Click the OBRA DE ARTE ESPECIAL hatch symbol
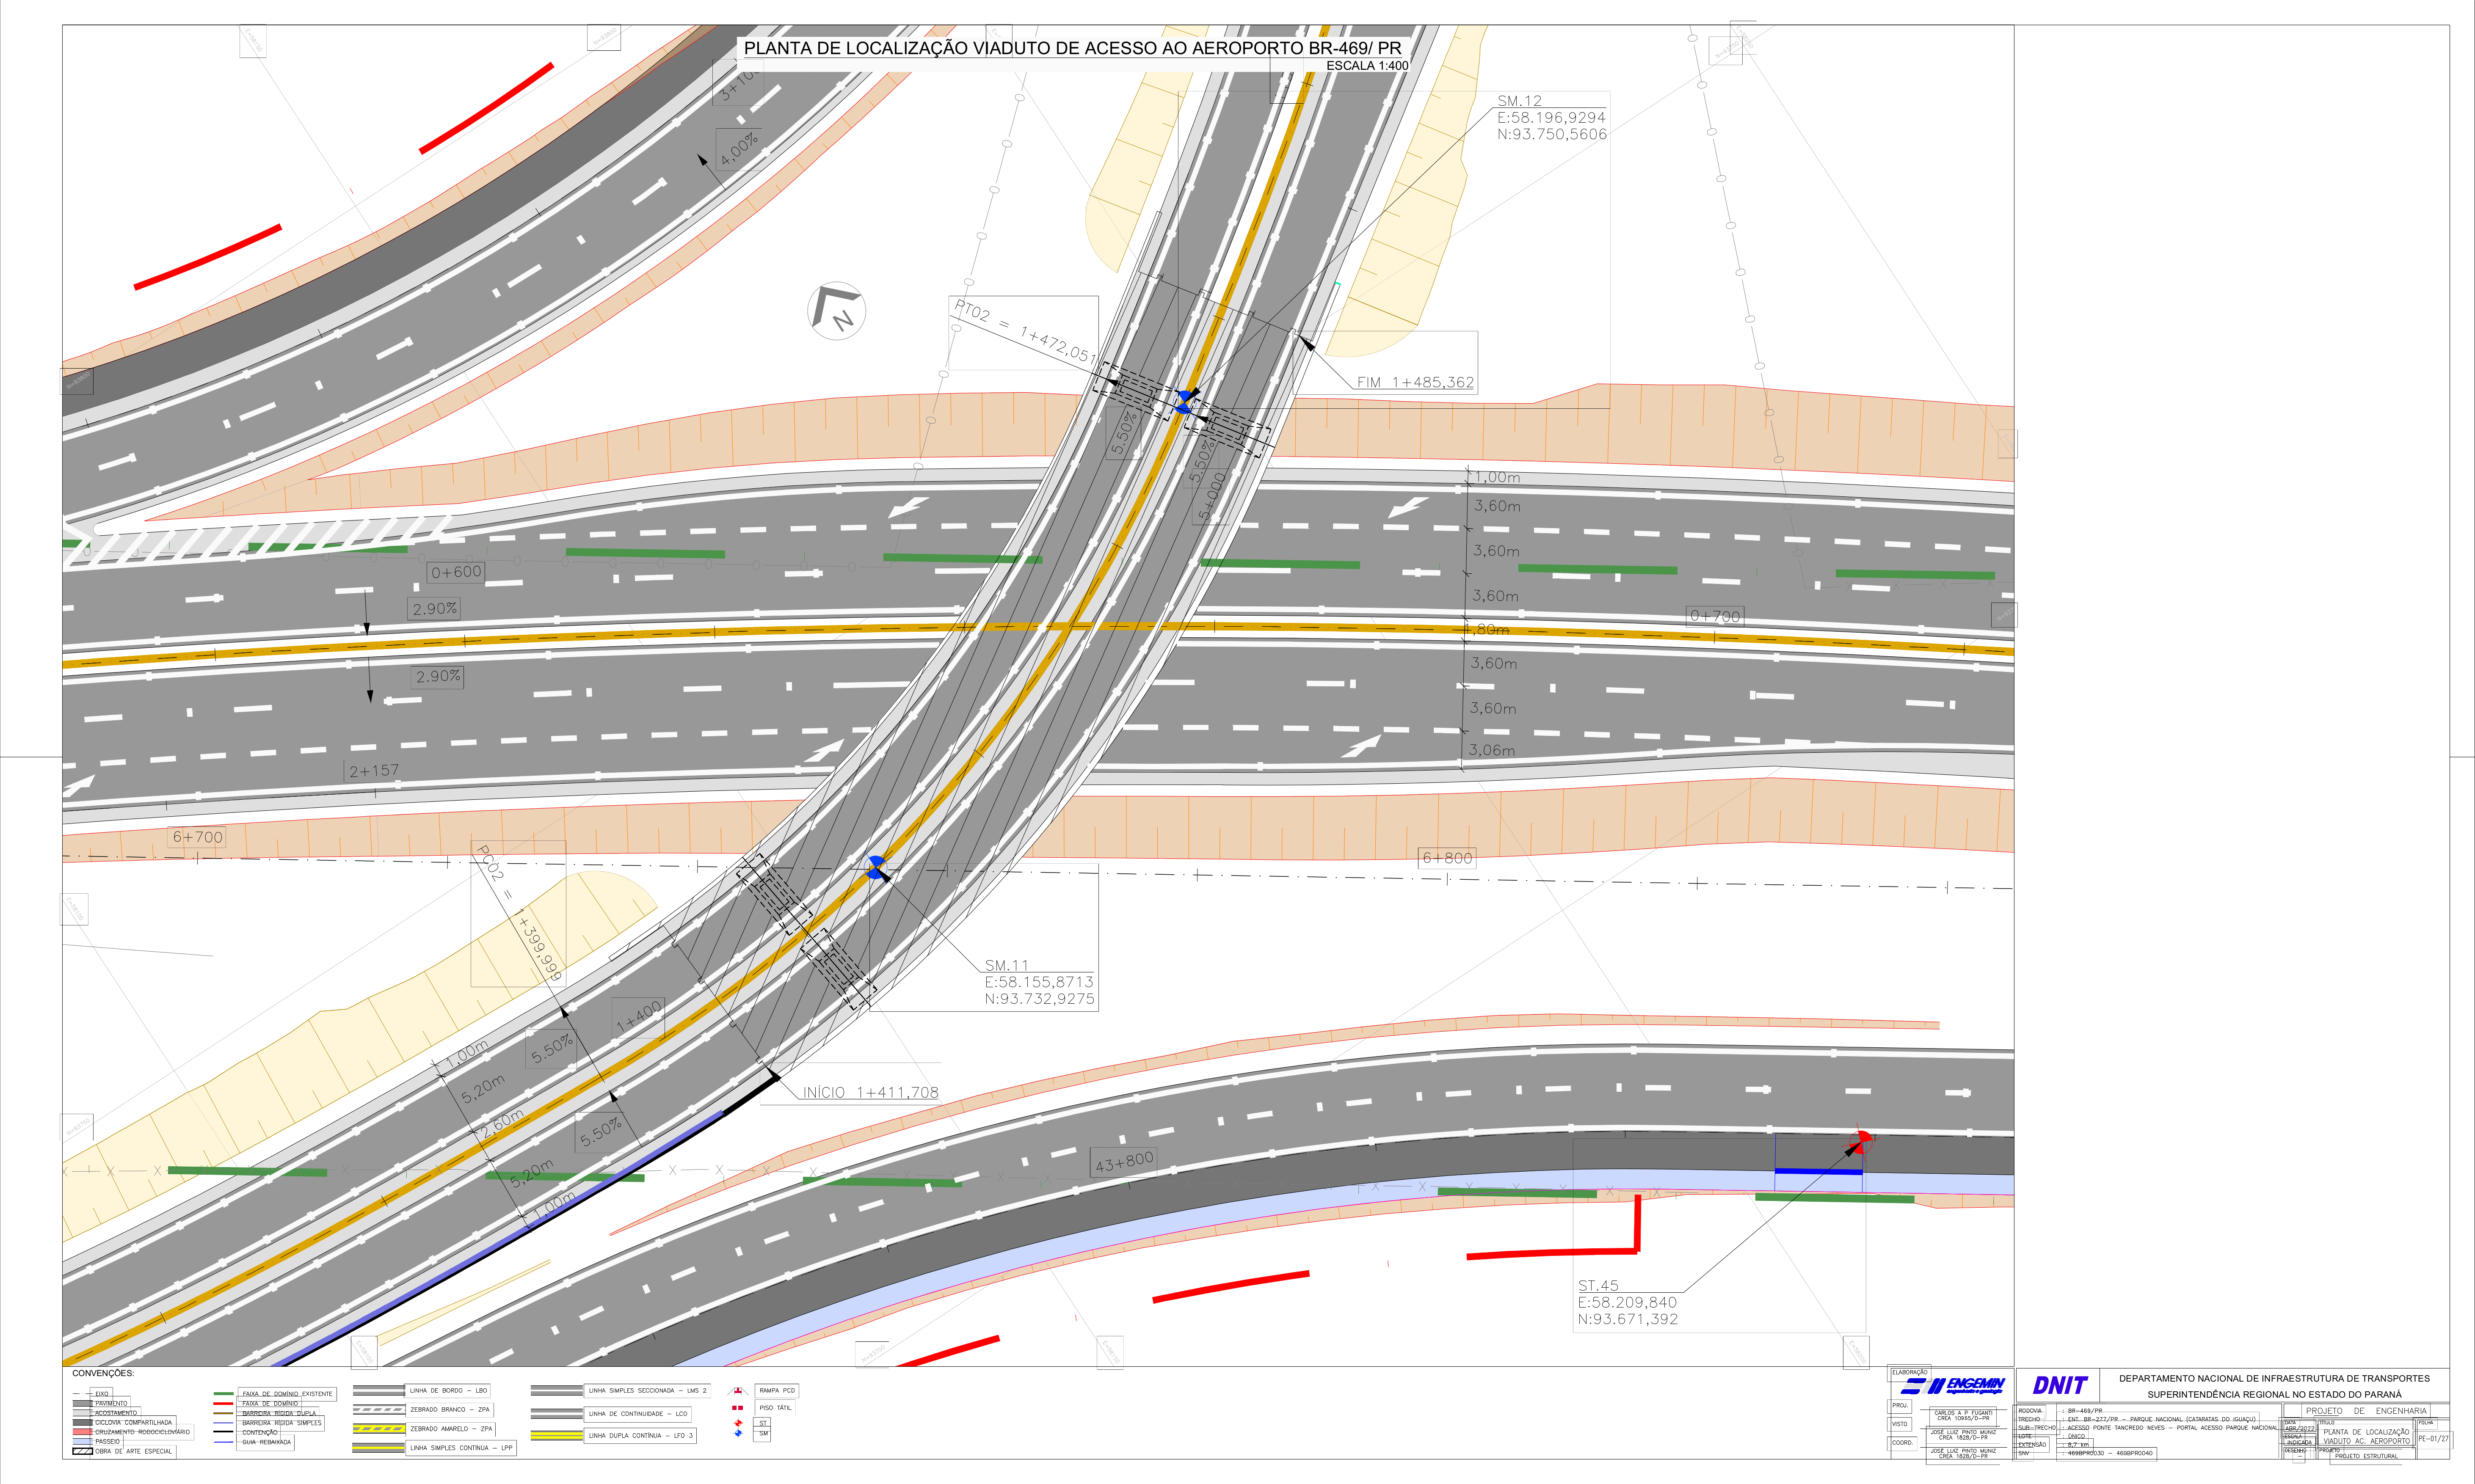The width and height of the screenshot is (2475, 1484). click(x=82, y=1451)
